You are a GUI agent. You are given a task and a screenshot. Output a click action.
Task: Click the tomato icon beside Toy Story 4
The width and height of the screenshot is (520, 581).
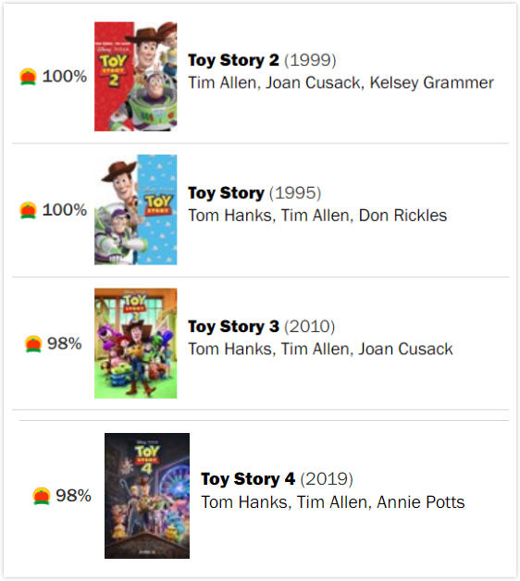[41, 496]
